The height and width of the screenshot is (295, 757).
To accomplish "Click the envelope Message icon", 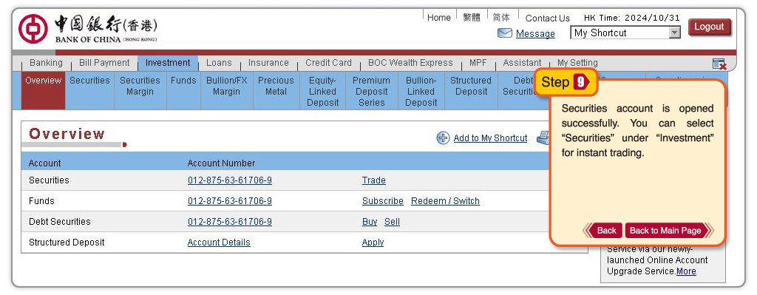I will coord(504,33).
